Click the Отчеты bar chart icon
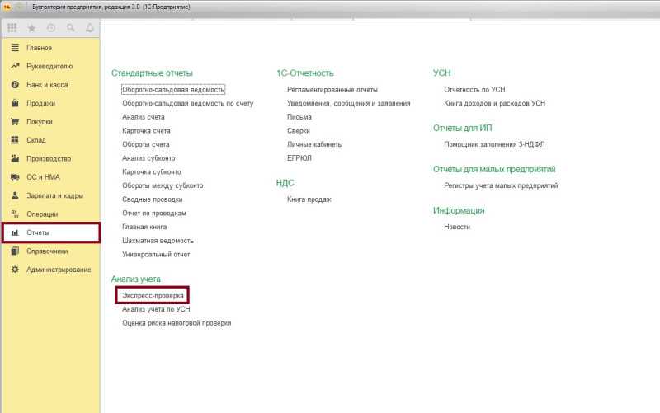 point(15,232)
